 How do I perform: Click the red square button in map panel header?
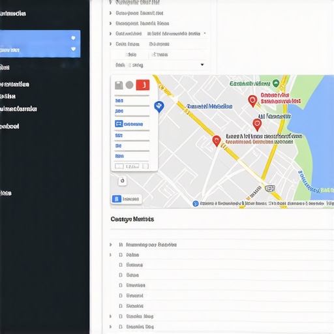pos(143,85)
